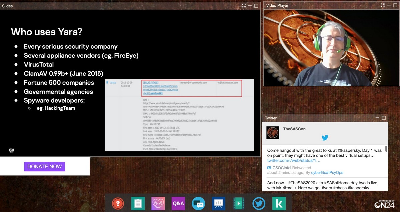The image size is (400, 212).
Task: Click the "Governmental agencies" bullet
Action: tap(58, 92)
